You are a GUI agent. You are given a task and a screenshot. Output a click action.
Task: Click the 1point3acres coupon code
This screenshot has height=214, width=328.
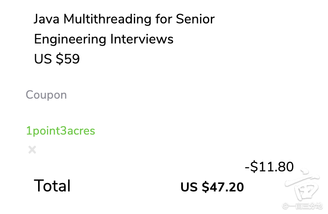point(60,131)
